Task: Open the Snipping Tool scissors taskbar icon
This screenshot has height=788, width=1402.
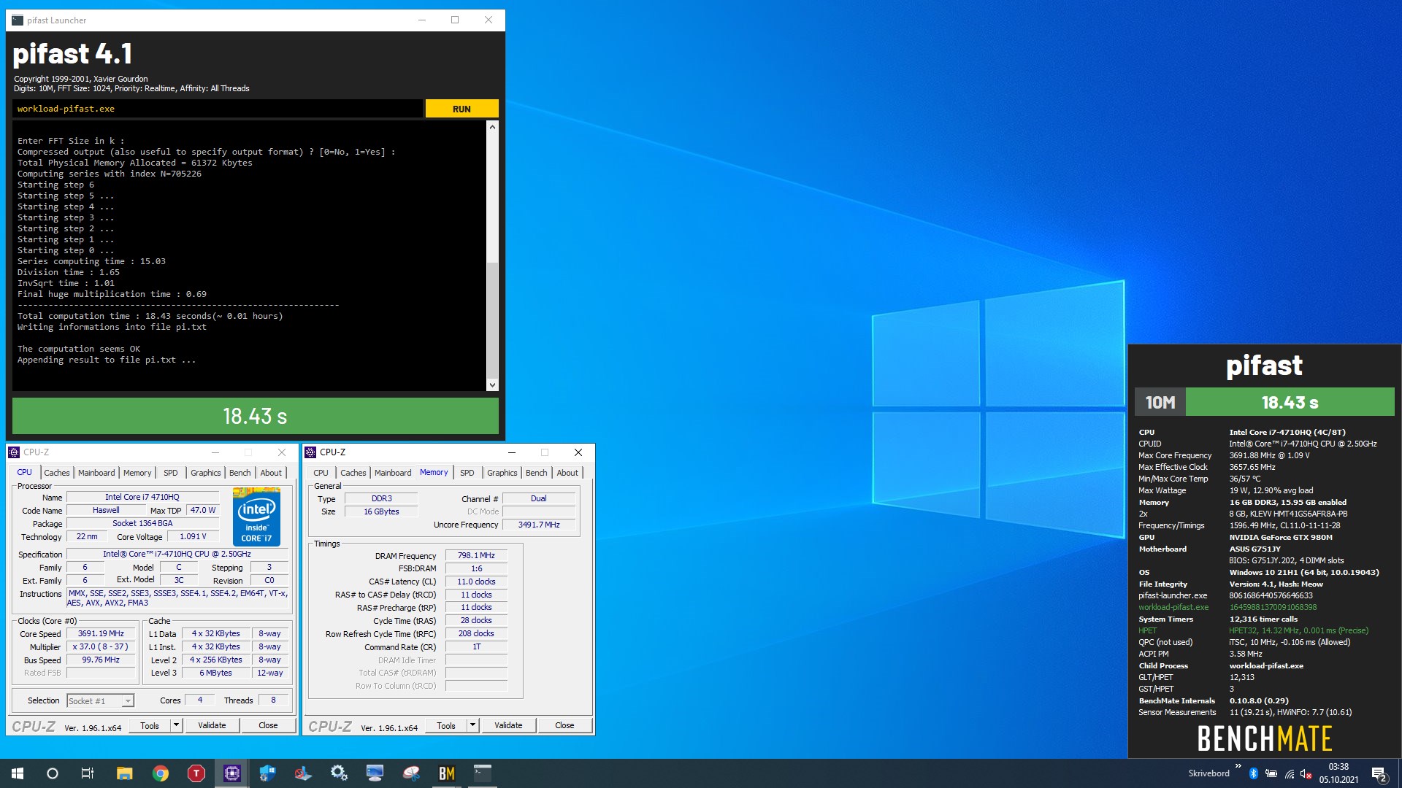Action: tap(410, 773)
